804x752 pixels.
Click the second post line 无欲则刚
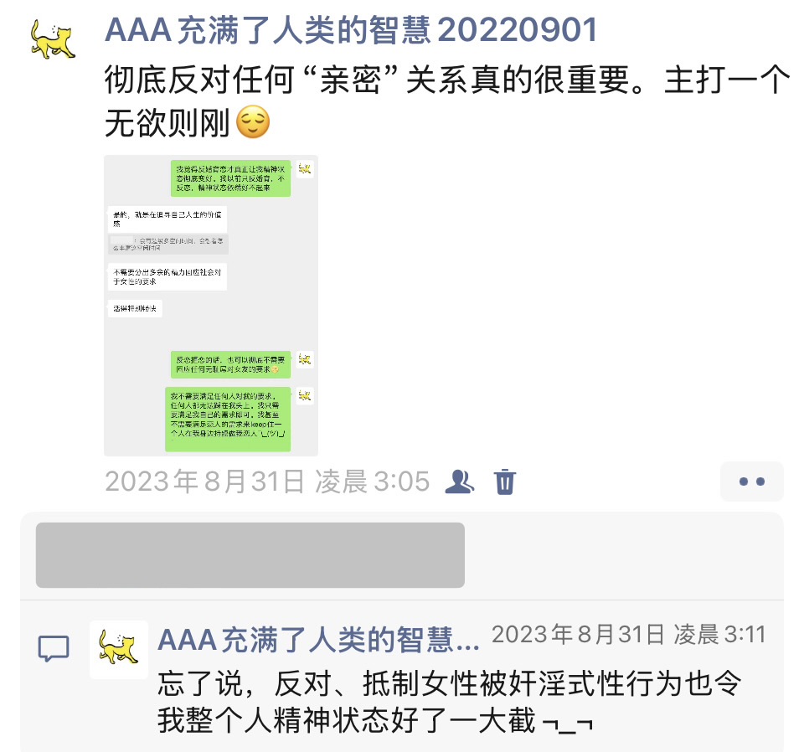coord(167,123)
